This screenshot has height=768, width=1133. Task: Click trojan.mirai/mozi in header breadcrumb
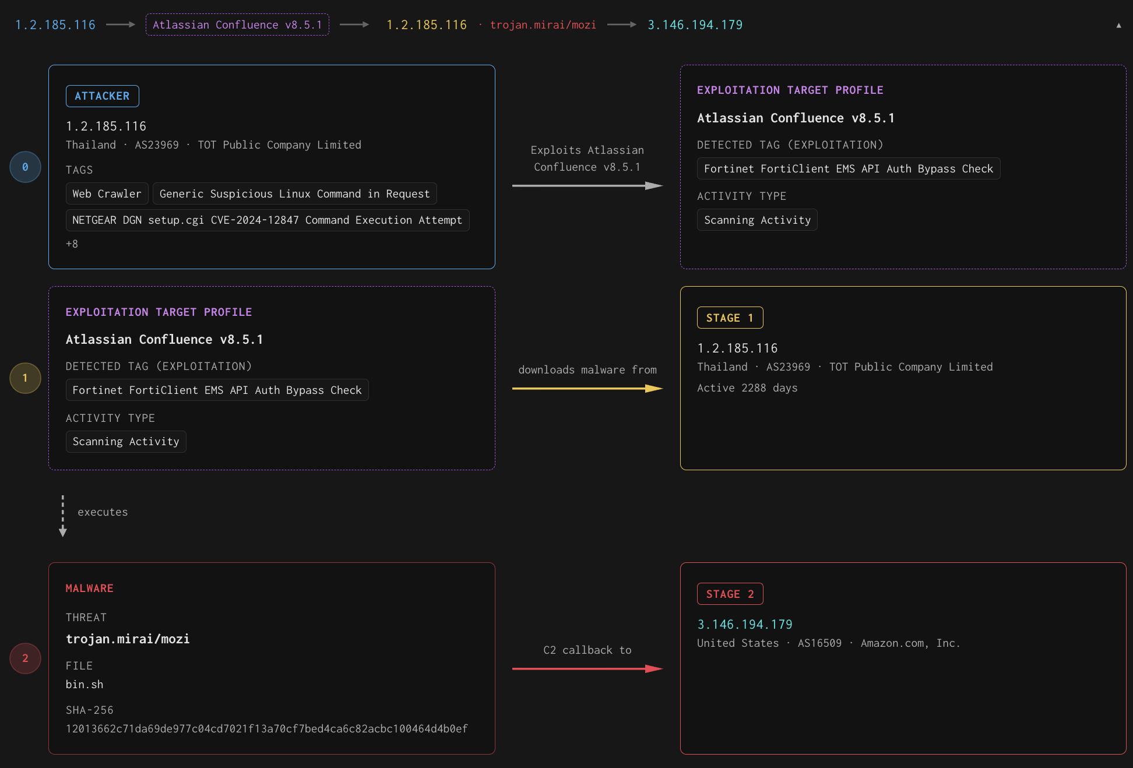pyautogui.click(x=543, y=24)
